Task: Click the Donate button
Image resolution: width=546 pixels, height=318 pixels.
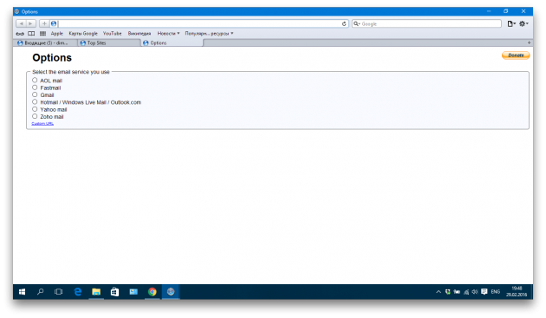Action: (516, 55)
